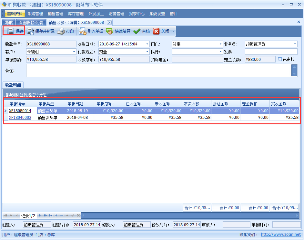
Task: Open the 付款方式 payment method dropdown
Action: click(147, 52)
